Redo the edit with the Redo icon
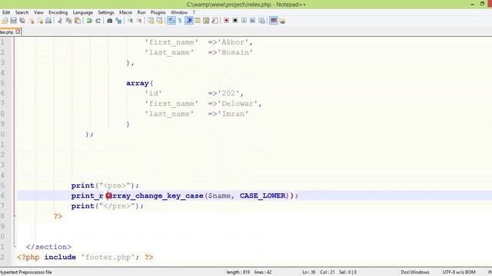 tap(98, 21)
